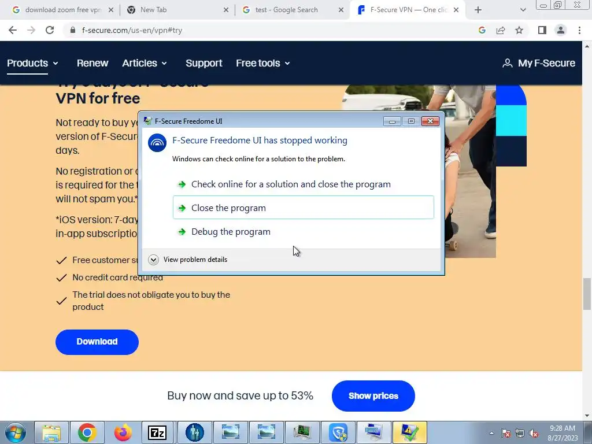This screenshot has width=592, height=444.
Task: Open the Windows Start button
Action: [x=15, y=432]
